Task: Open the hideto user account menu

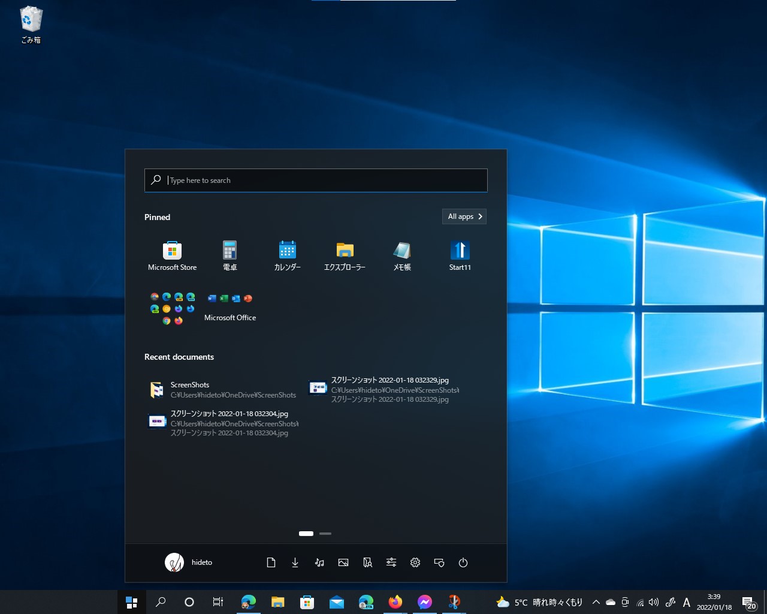Action: tap(189, 562)
